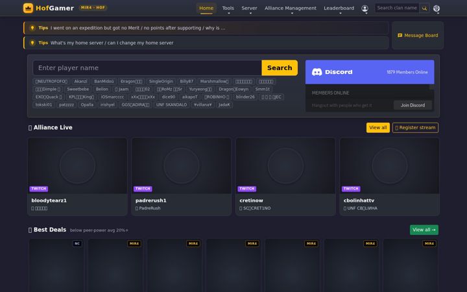Click the lightbulb icon on home server tip

point(32,43)
